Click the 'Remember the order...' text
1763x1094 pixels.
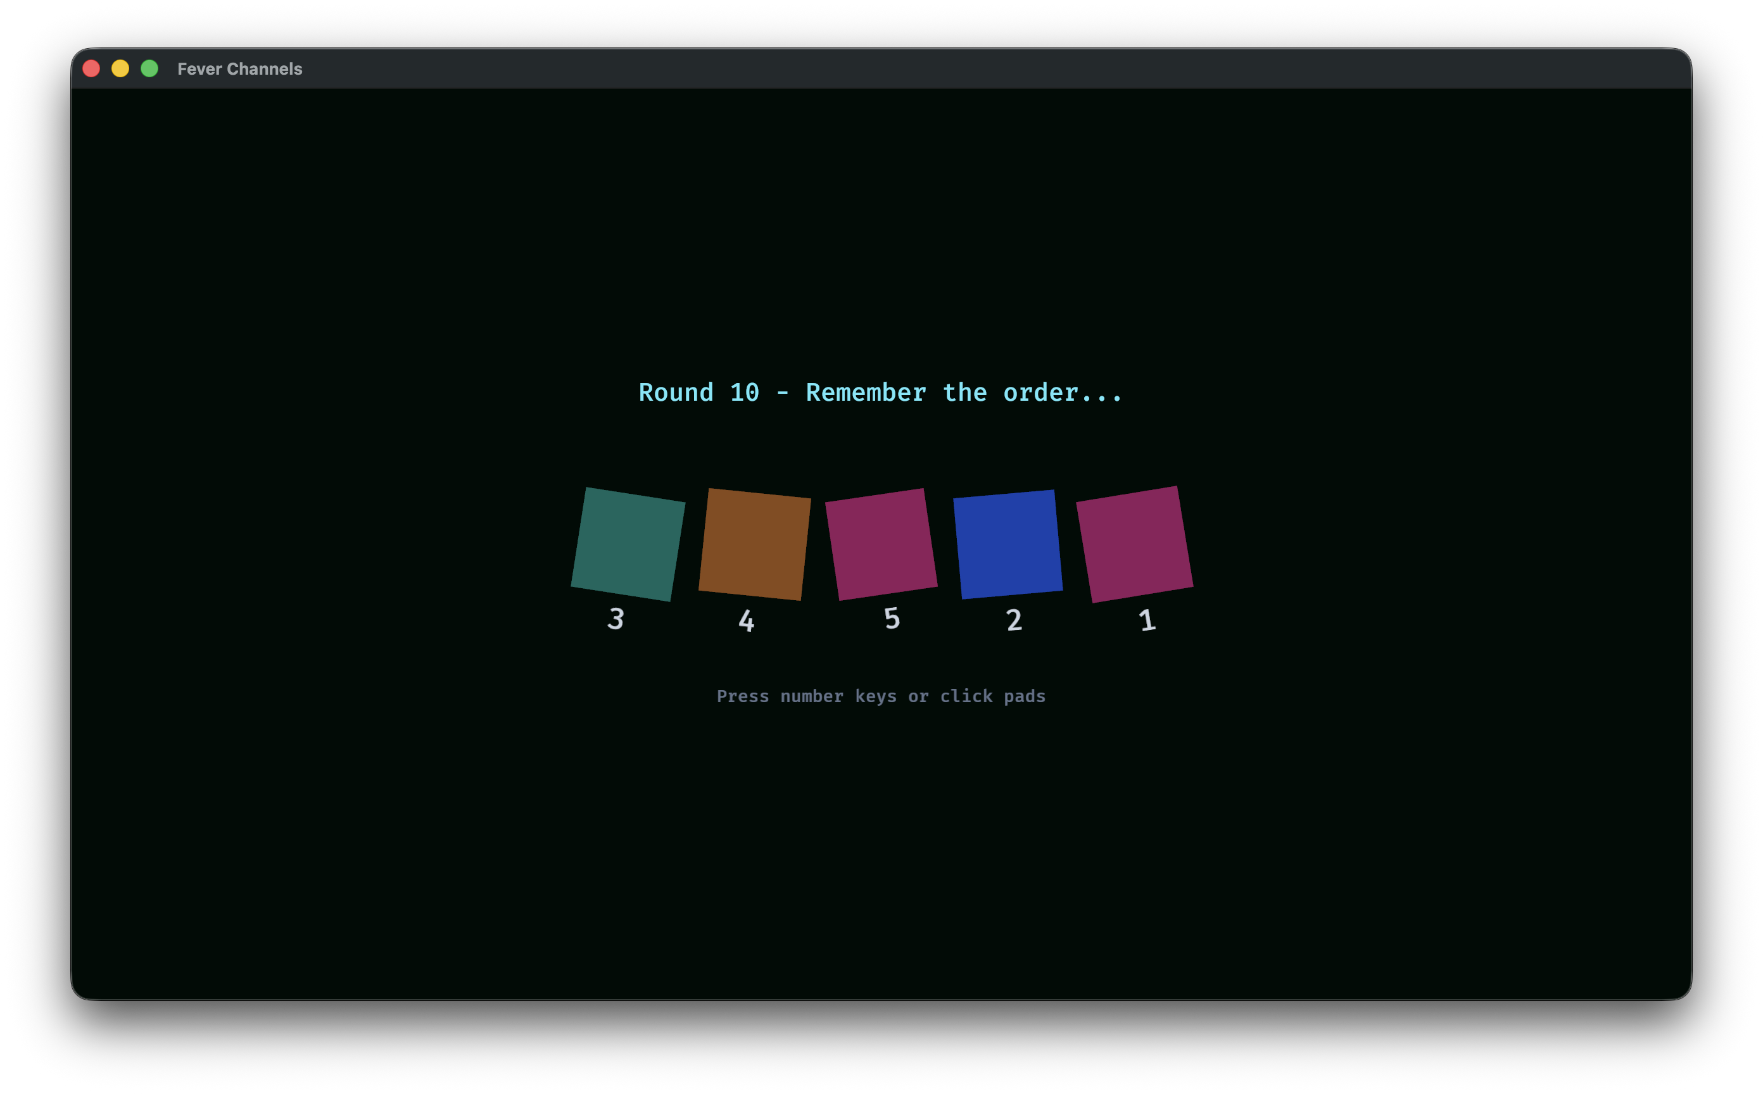[x=964, y=393]
